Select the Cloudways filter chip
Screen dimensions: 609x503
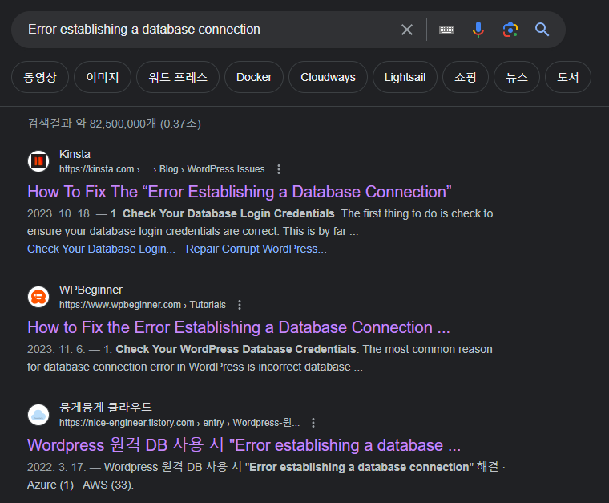pyautogui.click(x=329, y=77)
